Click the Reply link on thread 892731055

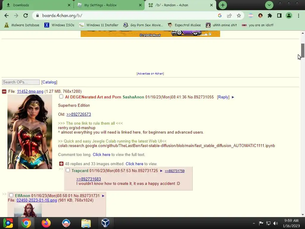point(223,97)
